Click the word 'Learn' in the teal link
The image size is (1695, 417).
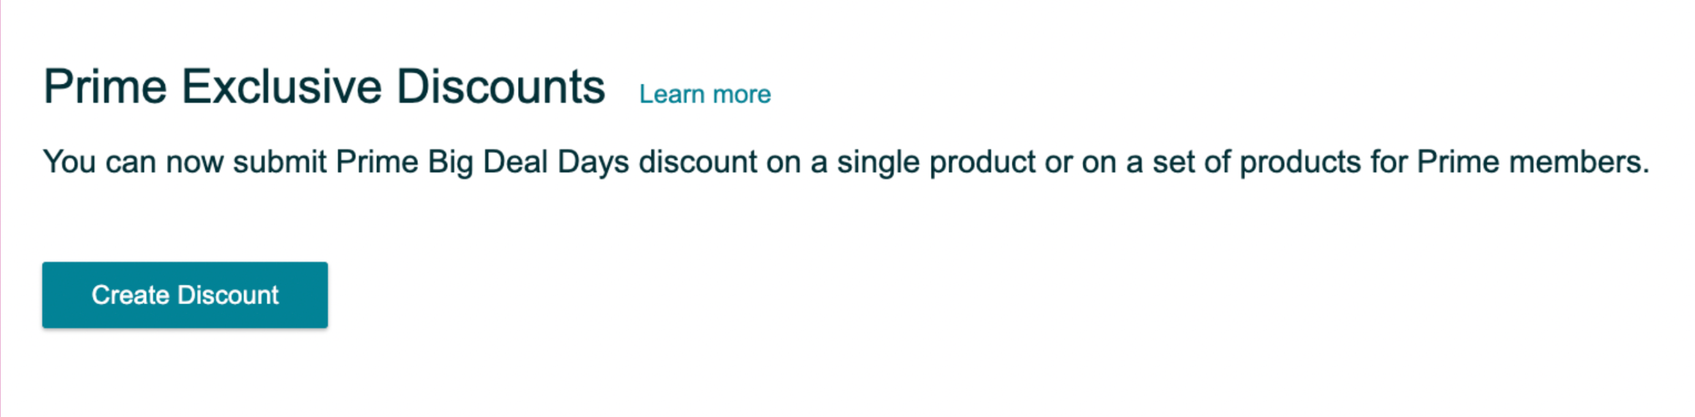(x=672, y=94)
